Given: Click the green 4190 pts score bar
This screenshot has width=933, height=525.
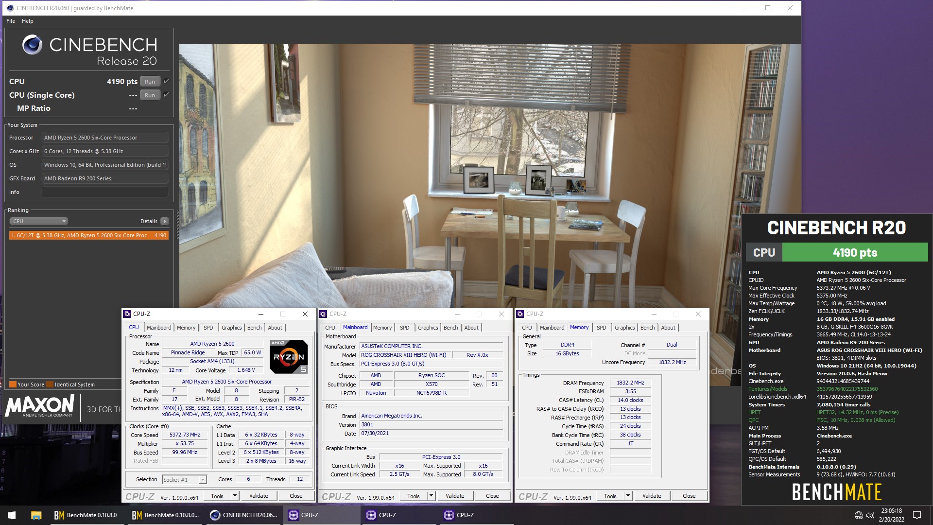Looking at the screenshot, I should point(855,252).
